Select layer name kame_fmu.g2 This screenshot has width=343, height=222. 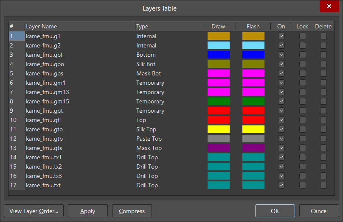[x=43, y=45]
